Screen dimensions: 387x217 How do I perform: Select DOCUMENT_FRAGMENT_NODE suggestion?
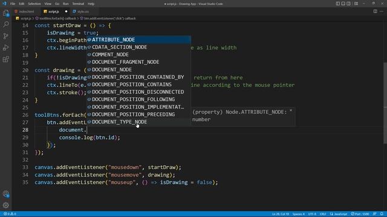coord(138,62)
